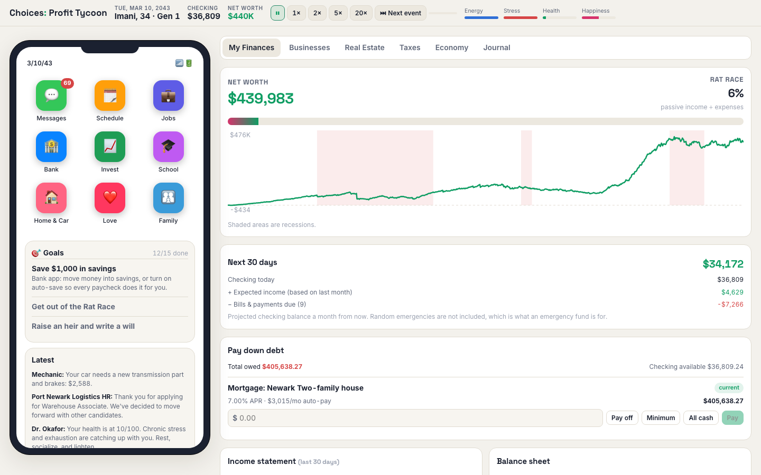The width and height of the screenshot is (761, 475).
Task: Open the Messages app icon
Action: (51, 96)
